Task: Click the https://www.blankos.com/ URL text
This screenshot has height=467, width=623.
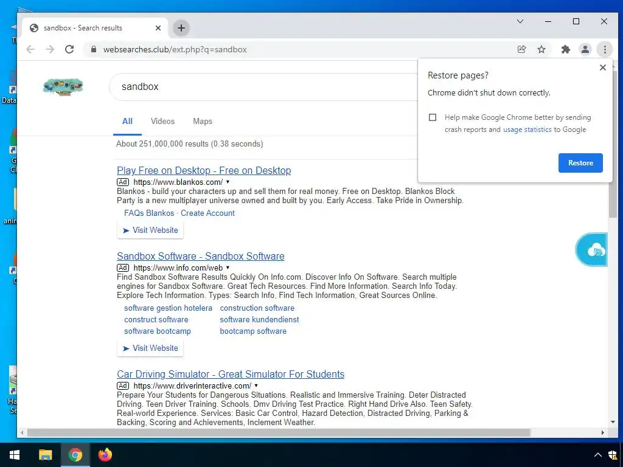Action: tap(178, 182)
